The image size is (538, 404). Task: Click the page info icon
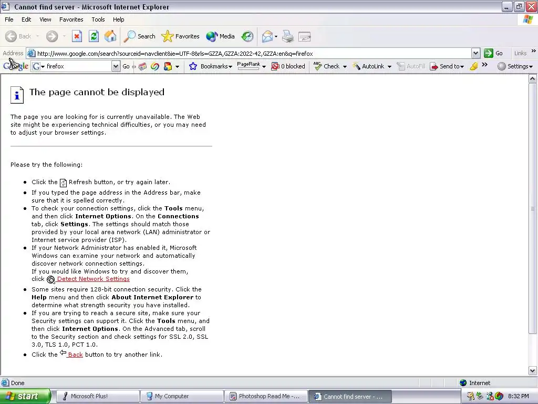(x=17, y=95)
